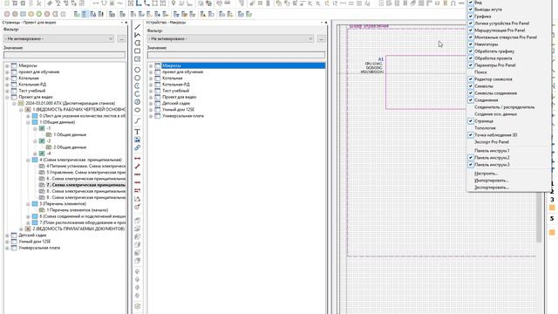558x314 pixels.
Task: Expand '7 (План расположения оборудования' folder
Action: pos(28,222)
